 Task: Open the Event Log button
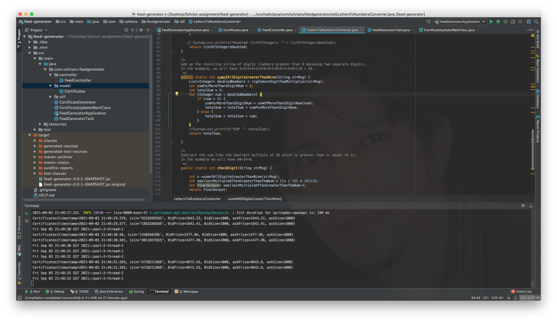click(x=521, y=291)
